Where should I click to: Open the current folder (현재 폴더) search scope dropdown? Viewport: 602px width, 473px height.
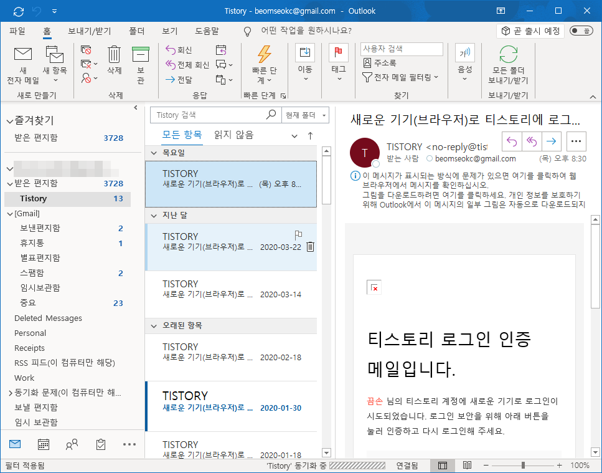click(x=305, y=115)
